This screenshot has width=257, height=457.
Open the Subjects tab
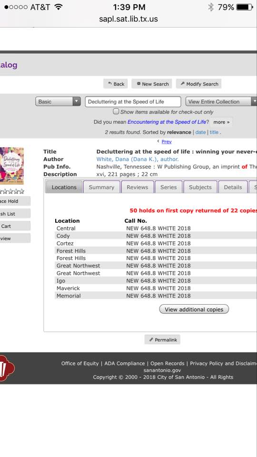tap(200, 187)
